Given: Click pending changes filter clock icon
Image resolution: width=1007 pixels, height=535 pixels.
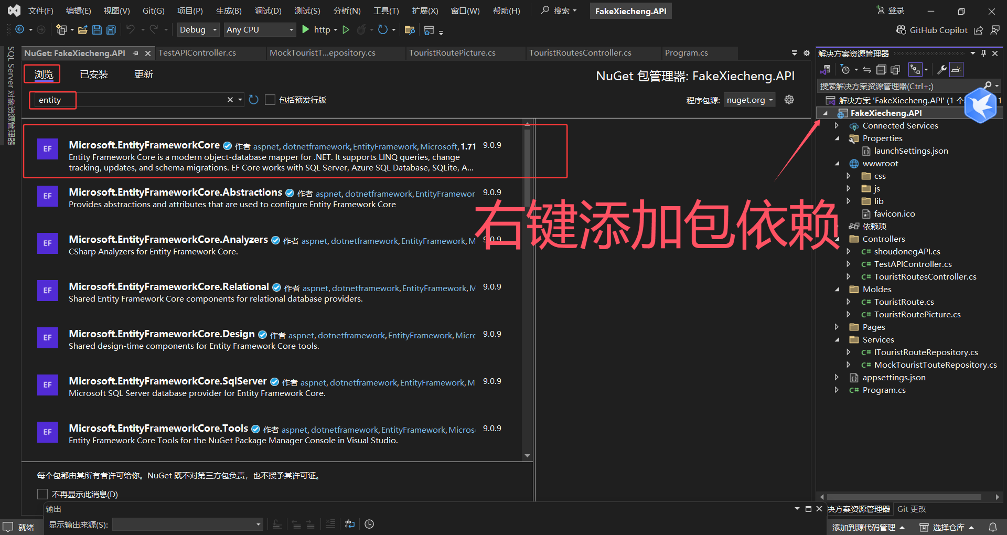Looking at the screenshot, I should (x=845, y=70).
